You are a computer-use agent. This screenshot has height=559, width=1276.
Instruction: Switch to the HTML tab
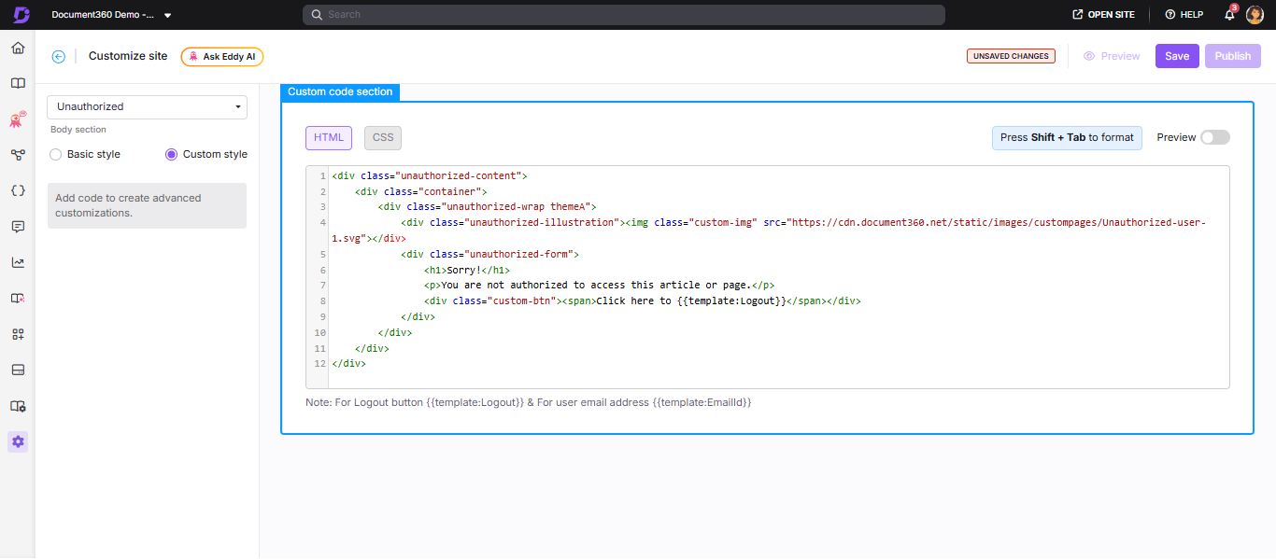[x=329, y=137]
